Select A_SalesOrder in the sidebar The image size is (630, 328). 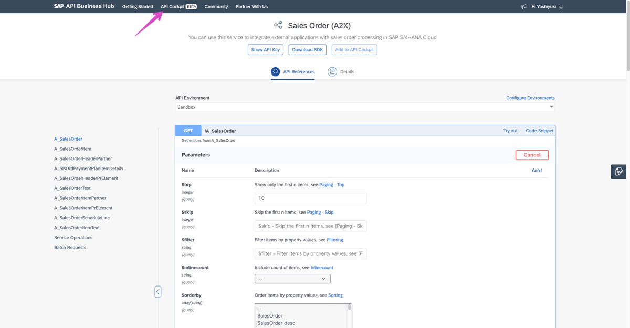pos(68,139)
